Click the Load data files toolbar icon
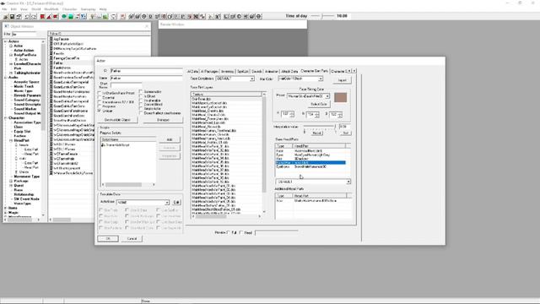Image resolution: width=540 pixels, height=304 pixels. 6,16
